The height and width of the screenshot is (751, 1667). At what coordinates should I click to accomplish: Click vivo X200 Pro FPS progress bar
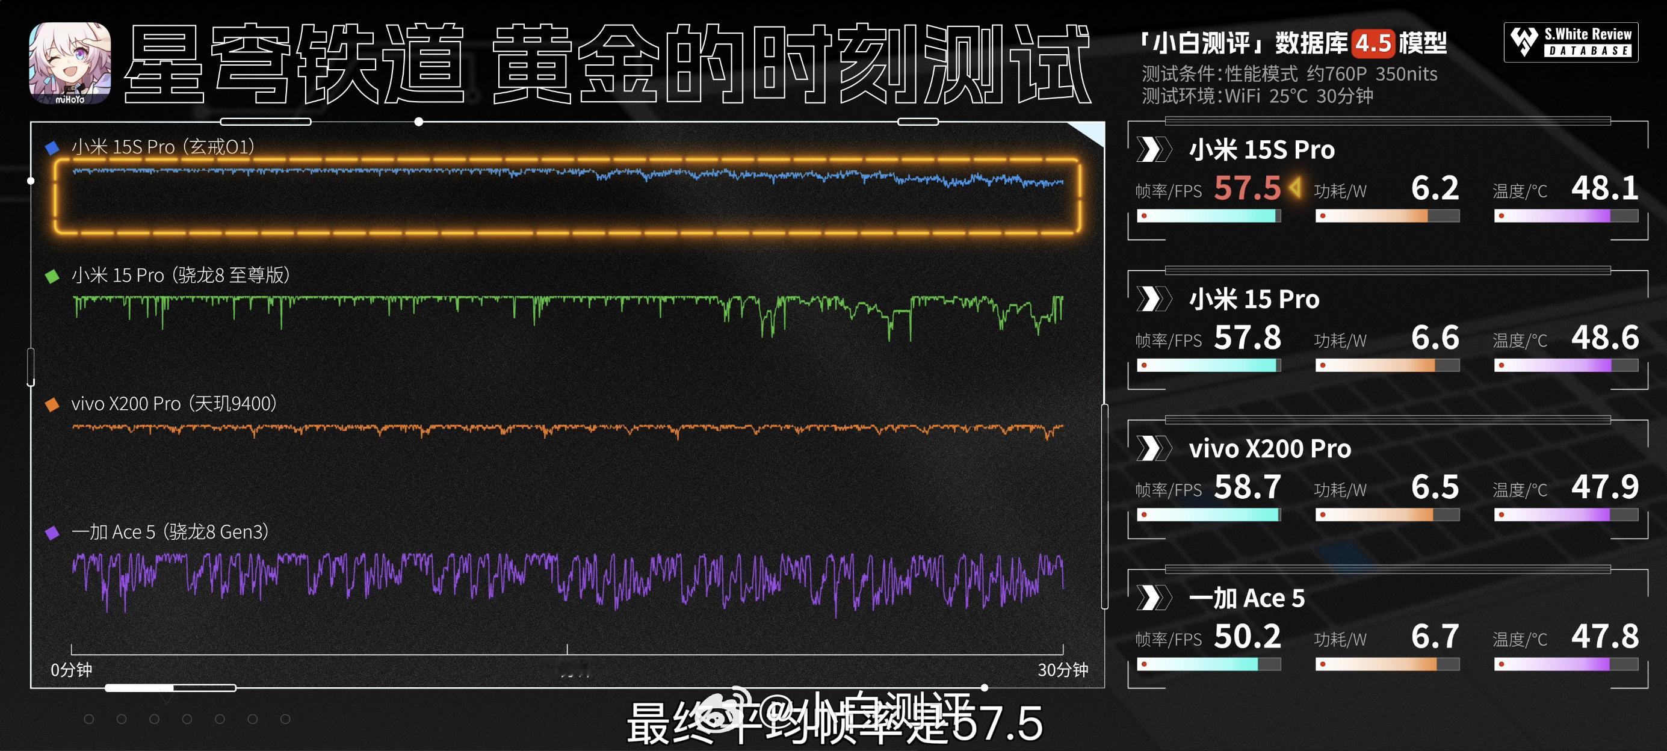click(1209, 515)
